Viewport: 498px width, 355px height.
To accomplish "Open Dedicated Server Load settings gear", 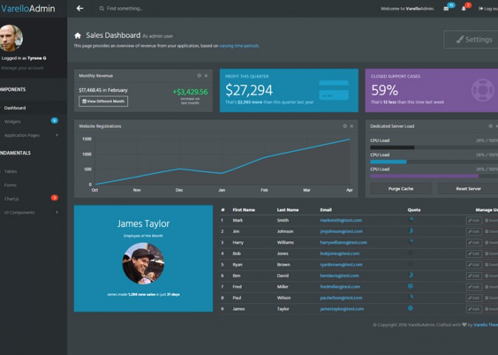I will (490, 126).
